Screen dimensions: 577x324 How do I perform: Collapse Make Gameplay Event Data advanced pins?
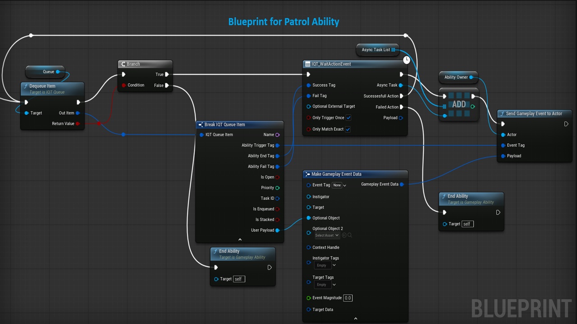[355, 319]
